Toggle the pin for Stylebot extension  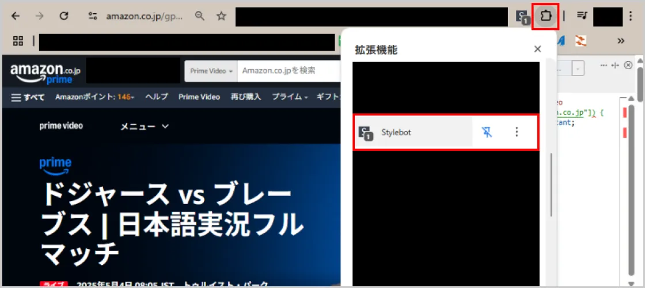[x=487, y=132]
